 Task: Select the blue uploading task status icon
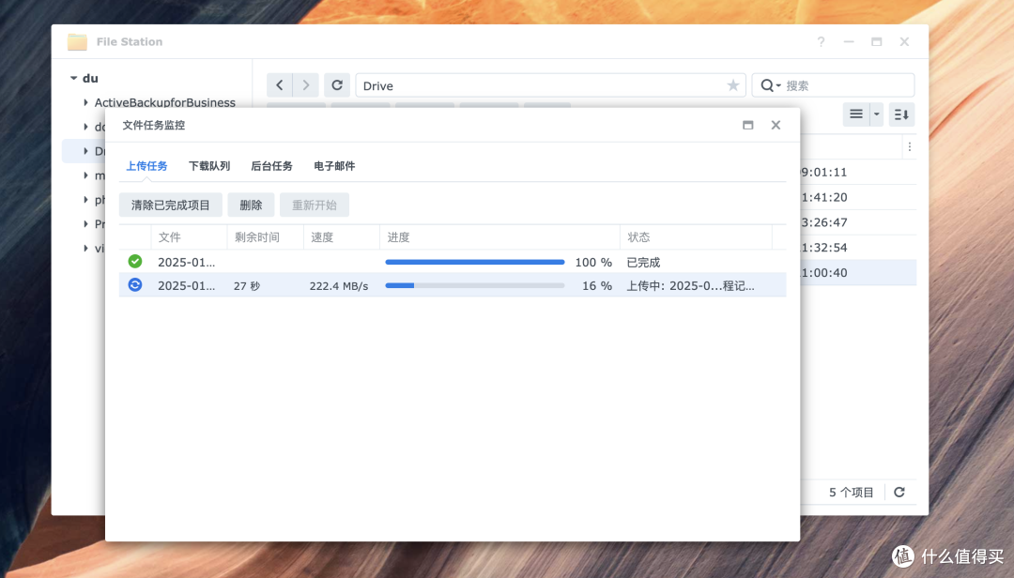tap(135, 284)
